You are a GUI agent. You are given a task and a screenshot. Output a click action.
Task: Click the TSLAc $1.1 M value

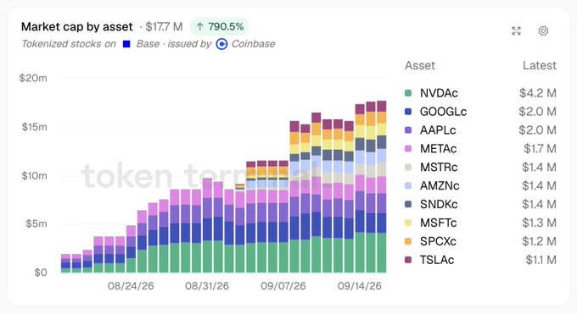click(541, 260)
